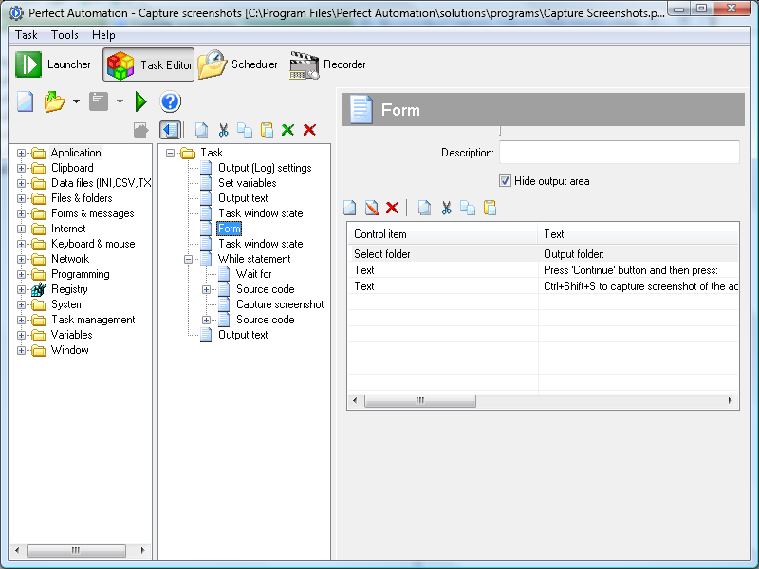Edit control item in Form toolbar

(371, 208)
